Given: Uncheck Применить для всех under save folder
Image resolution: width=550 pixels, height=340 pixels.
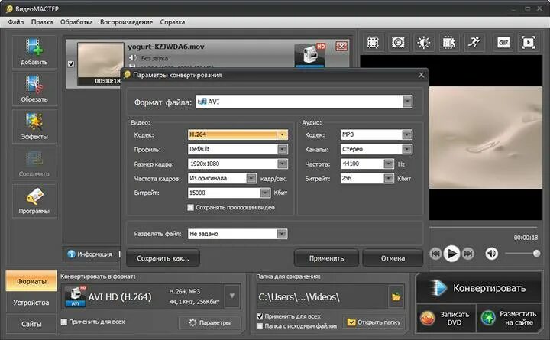Looking at the screenshot, I should coord(260,316).
